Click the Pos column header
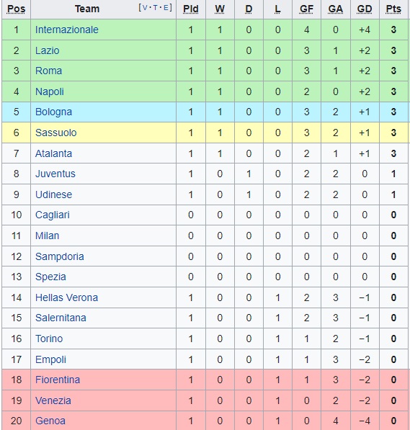Image resolution: width=410 pixels, height=430 pixels. (x=16, y=9)
